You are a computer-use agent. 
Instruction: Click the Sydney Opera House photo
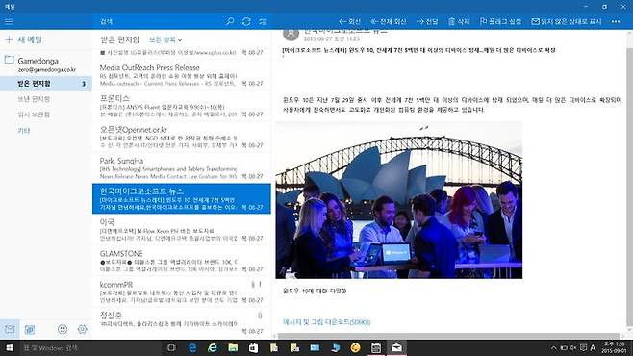tap(399, 200)
